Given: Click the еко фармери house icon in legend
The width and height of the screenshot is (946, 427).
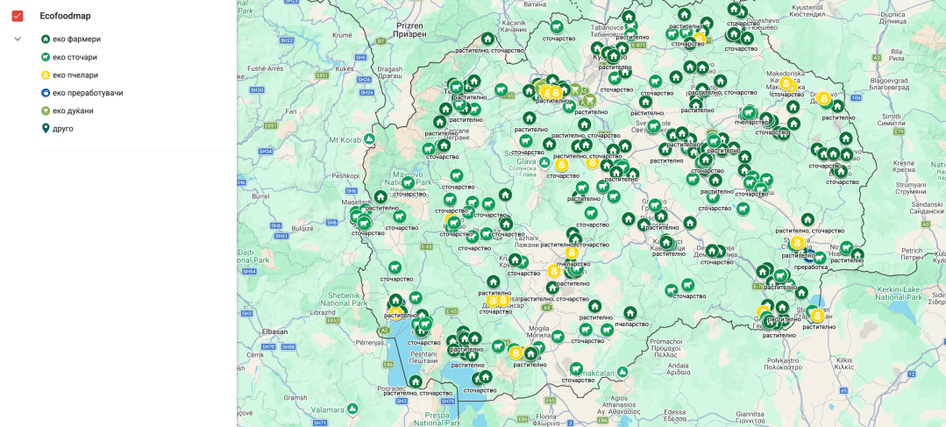Looking at the screenshot, I should [x=46, y=39].
